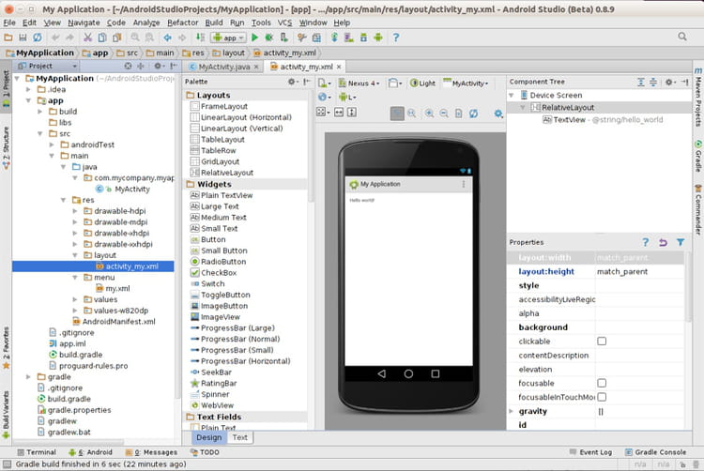704x471 pixels.
Task: Open the Build menu
Action: pyautogui.click(x=214, y=23)
